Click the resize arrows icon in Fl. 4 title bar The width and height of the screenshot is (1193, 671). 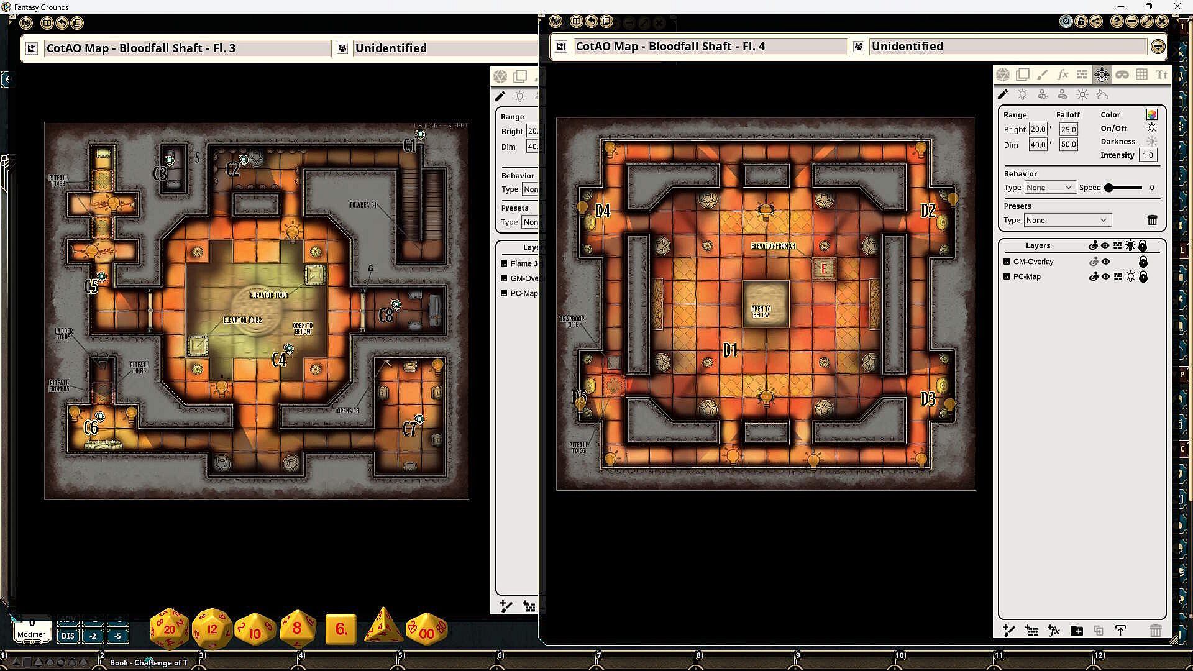pos(1147,21)
